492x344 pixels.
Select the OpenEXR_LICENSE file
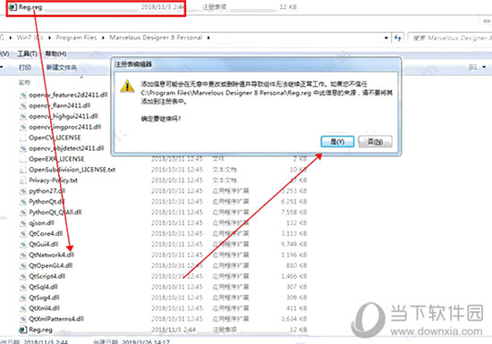pyautogui.click(x=56, y=159)
